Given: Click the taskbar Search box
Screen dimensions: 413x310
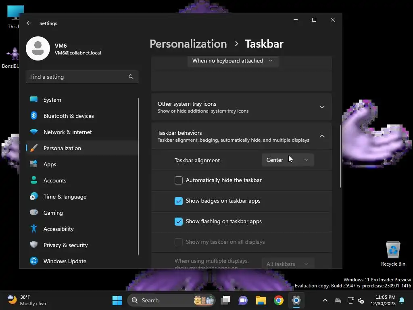Looking at the screenshot, I should [x=171, y=300].
